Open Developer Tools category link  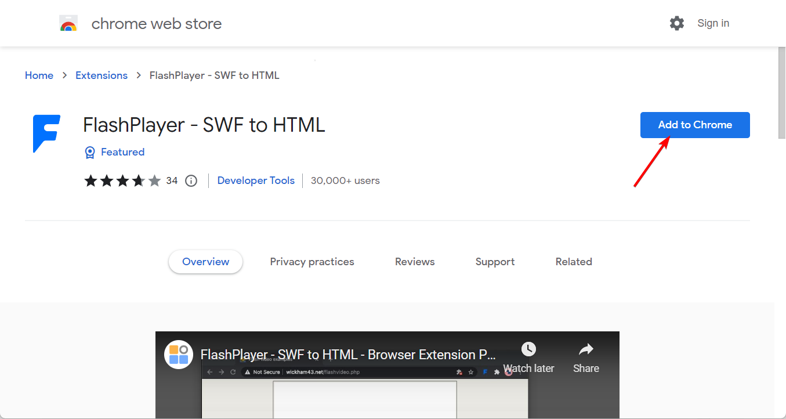click(x=256, y=180)
